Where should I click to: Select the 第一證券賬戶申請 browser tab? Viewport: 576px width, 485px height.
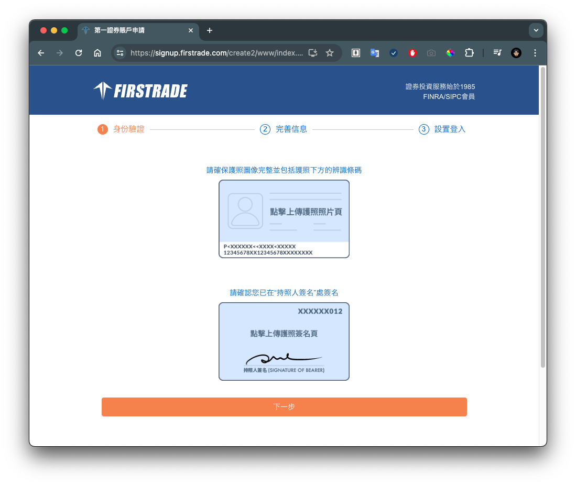[136, 30]
